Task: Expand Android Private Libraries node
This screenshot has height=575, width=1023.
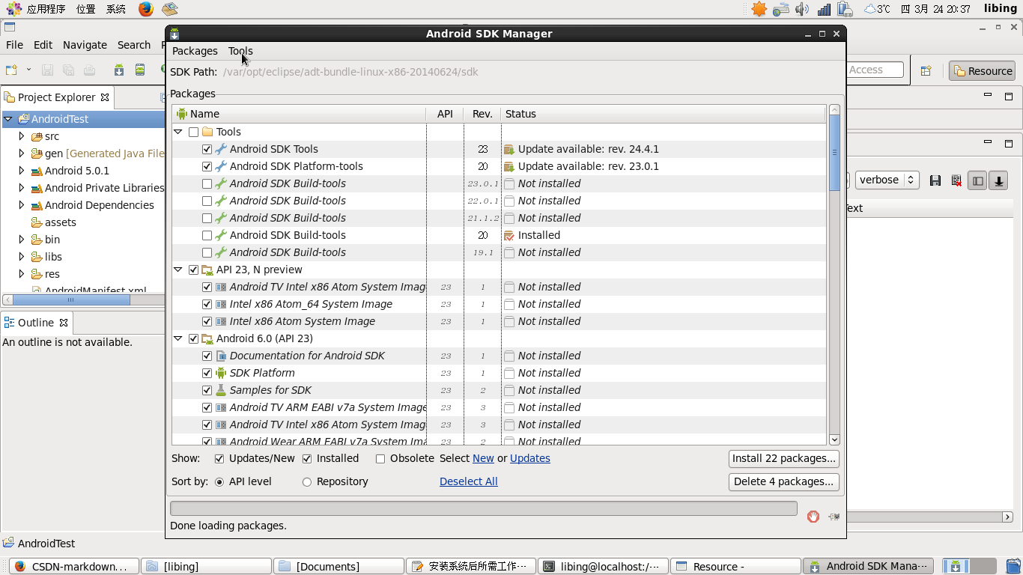Action: pos(22,188)
